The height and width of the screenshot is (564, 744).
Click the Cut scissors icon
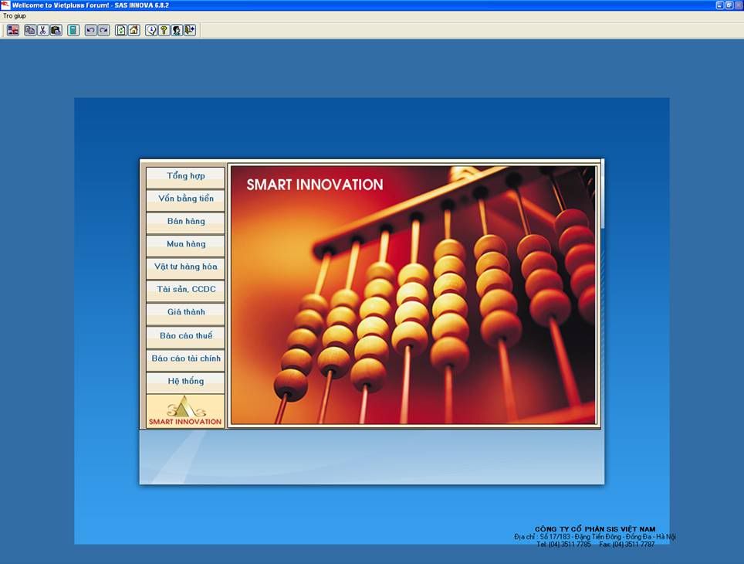(x=42, y=30)
